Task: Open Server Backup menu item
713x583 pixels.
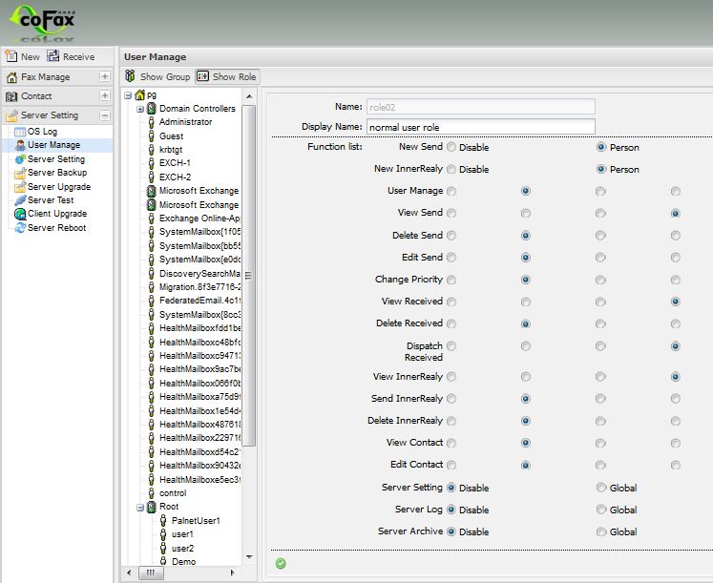Action: coord(57,173)
